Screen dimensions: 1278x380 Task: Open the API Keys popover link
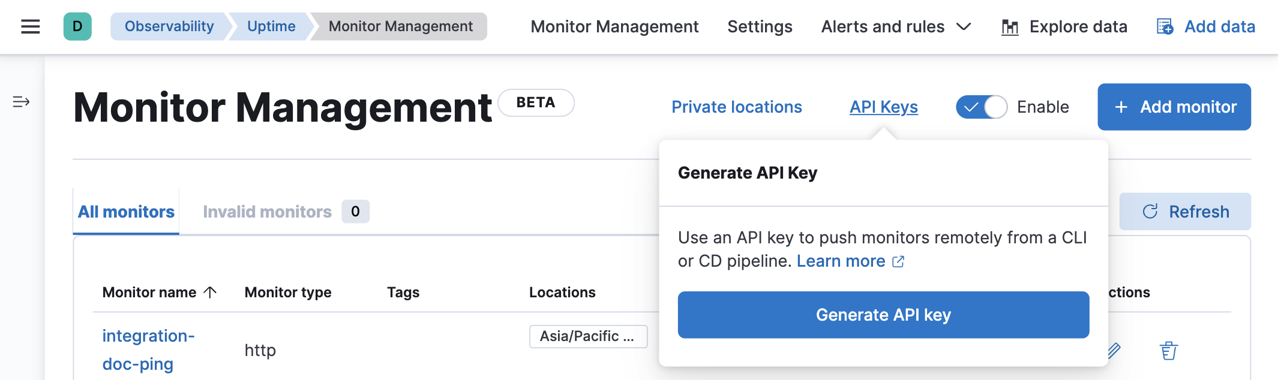click(x=883, y=107)
